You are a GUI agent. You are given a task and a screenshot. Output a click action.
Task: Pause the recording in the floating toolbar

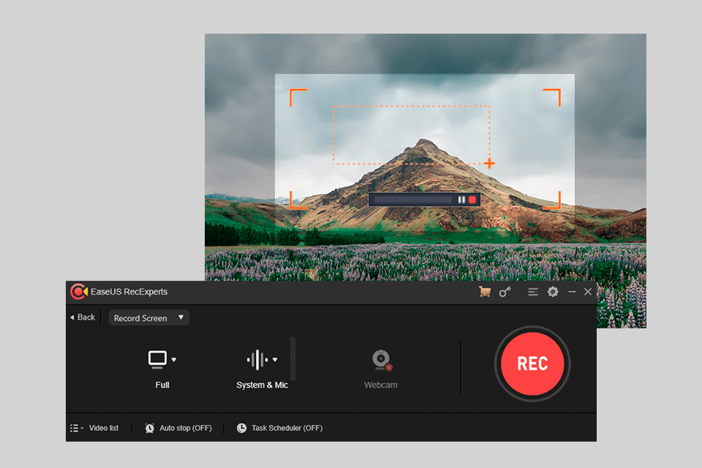pyautogui.click(x=461, y=200)
